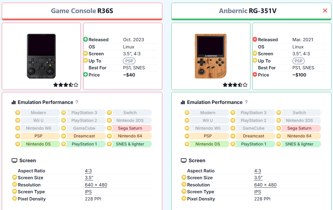Click the green plus icon beside R36S Price
333x210 pixels.
(86, 75)
